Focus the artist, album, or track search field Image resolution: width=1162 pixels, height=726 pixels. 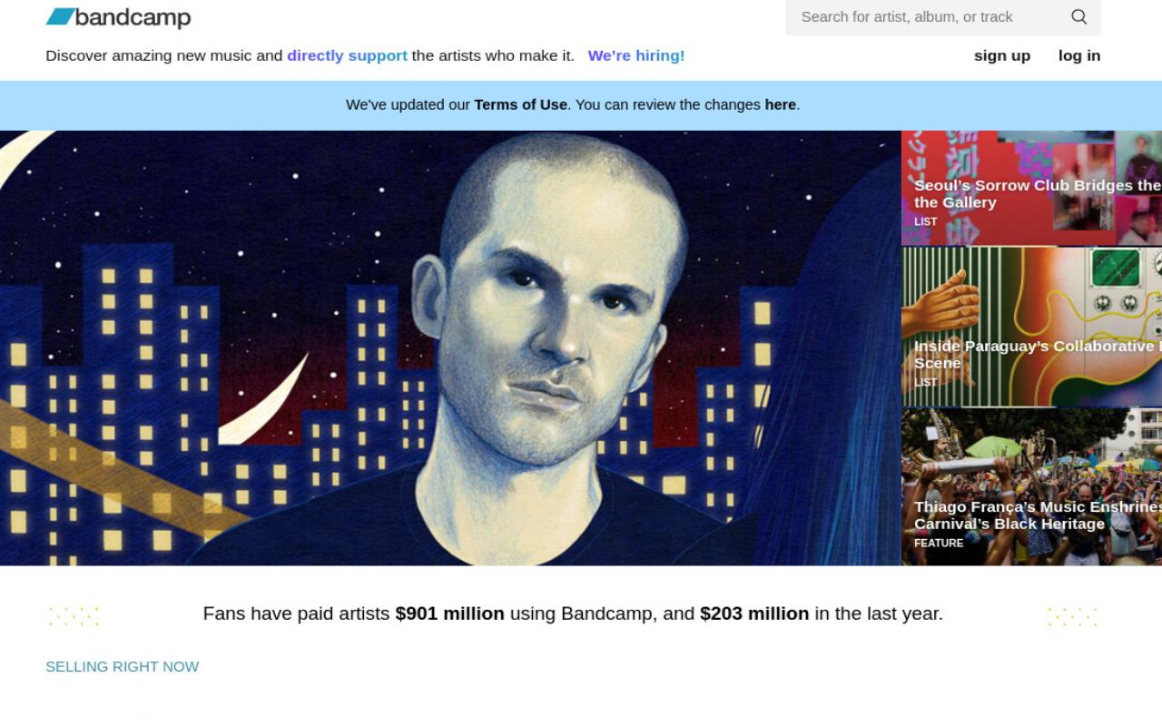pyautogui.click(x=926, y=16)
